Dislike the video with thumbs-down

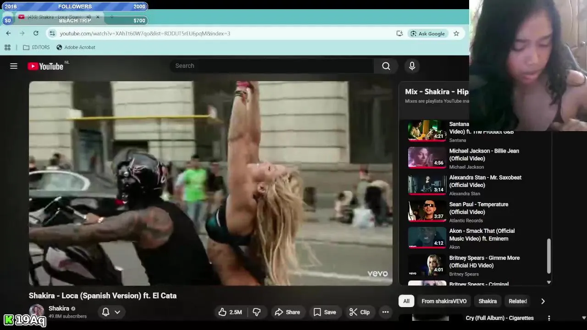[x=256, y=312]
